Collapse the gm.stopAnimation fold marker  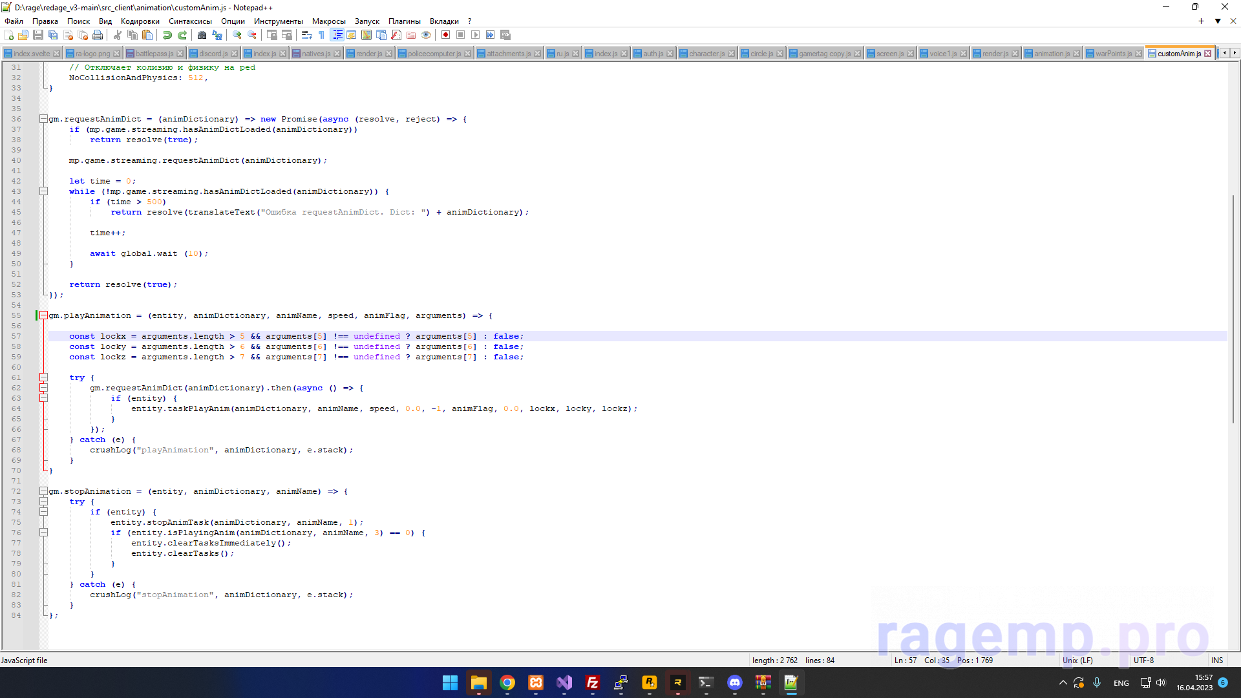[x=43, y=491]
